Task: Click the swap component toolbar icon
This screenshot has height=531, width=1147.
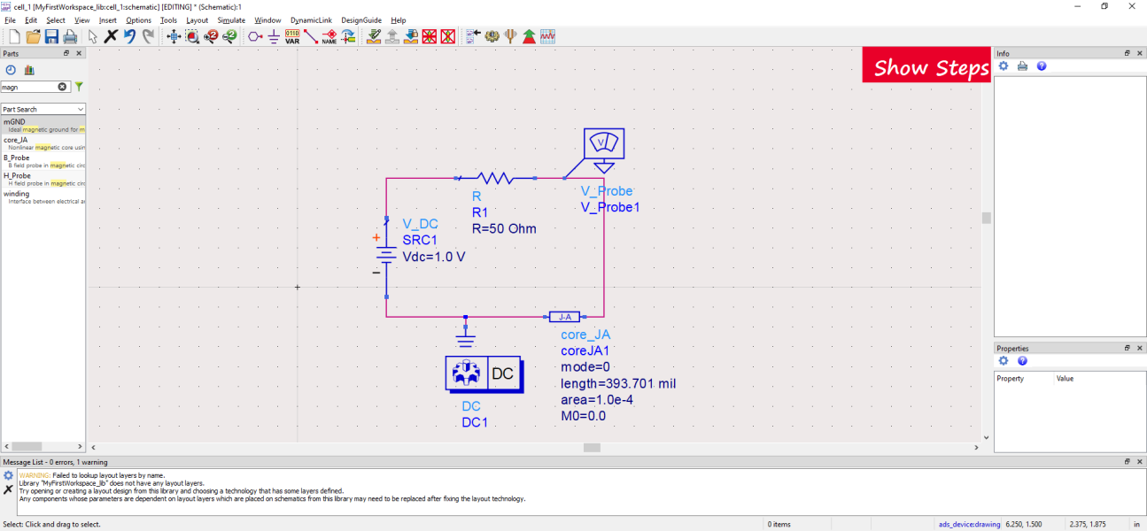Action: (348, 36)
